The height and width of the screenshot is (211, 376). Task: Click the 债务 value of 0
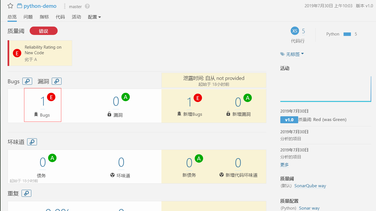[x=43, y=162]
